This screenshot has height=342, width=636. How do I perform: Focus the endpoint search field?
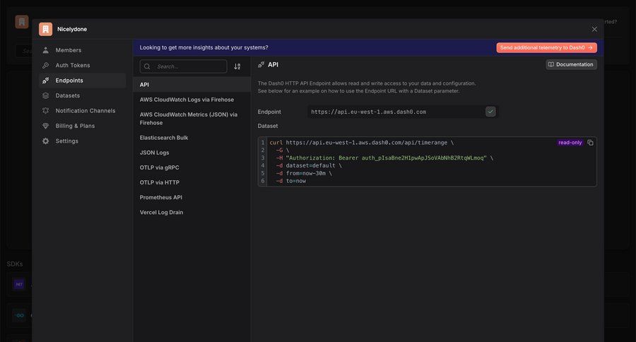[187, 66]
